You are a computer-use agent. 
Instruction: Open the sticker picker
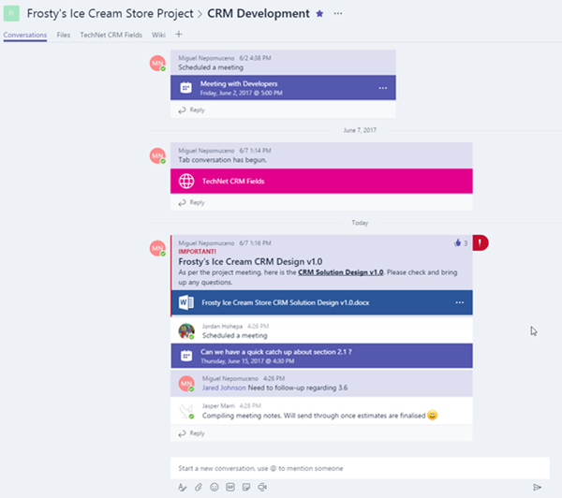[246, 487]
